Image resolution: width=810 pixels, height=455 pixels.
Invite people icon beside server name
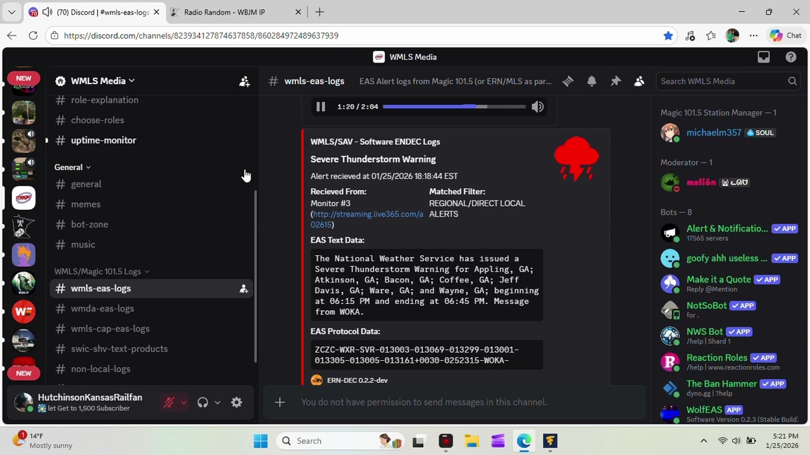click(244, 81)
